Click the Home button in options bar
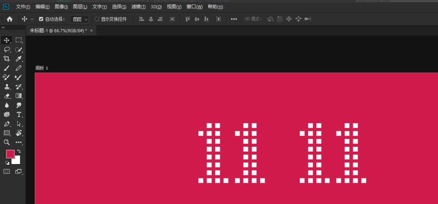438x204 pixels. tap(10, 19)
